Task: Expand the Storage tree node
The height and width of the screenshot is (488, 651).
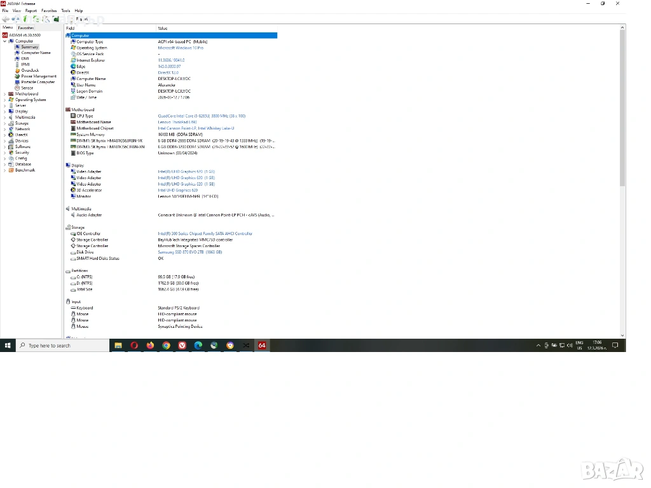Action: (x=4, y=123)
